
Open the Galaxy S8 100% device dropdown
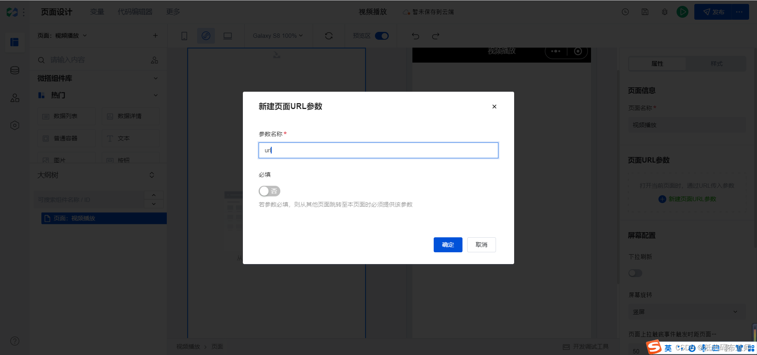pos(278,36)
